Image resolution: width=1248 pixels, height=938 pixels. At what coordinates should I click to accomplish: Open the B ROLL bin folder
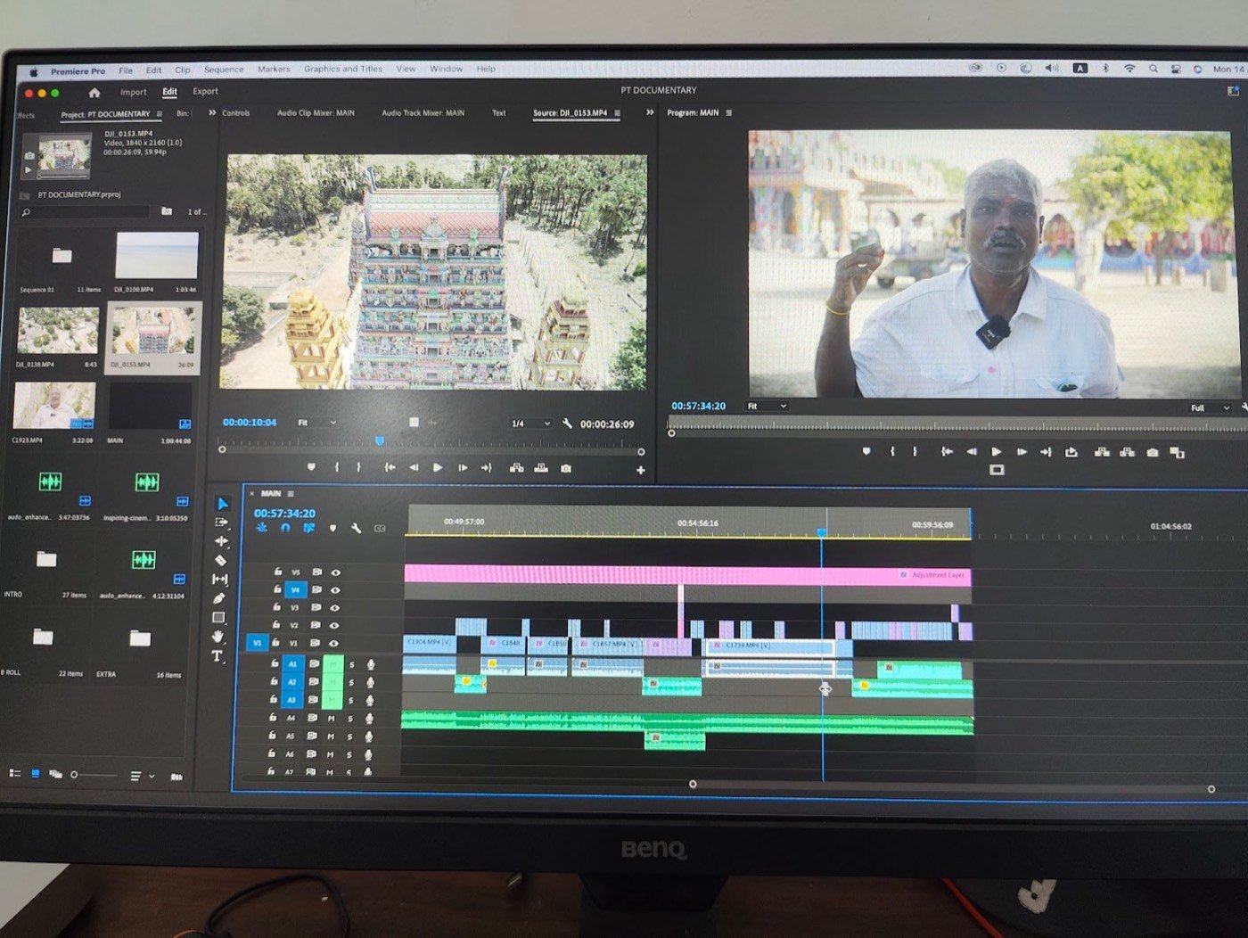click(43, 637)
